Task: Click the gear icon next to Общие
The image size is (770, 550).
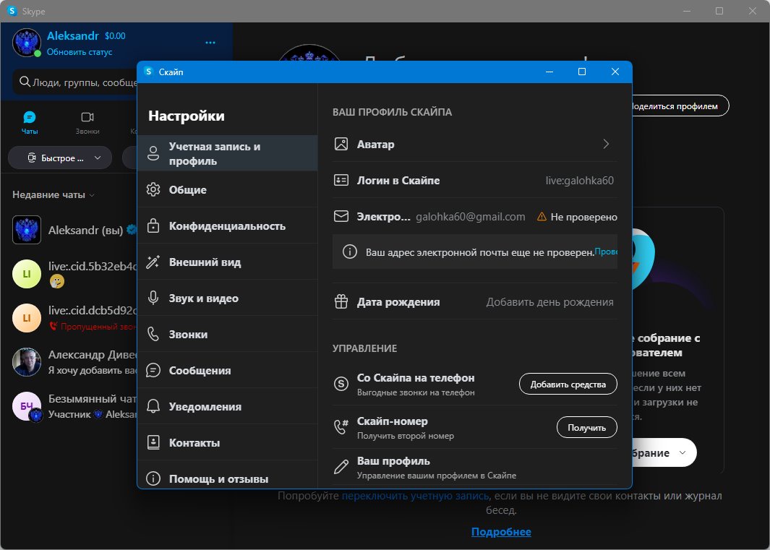Action: pyautogui.click(x=153, y=189)
